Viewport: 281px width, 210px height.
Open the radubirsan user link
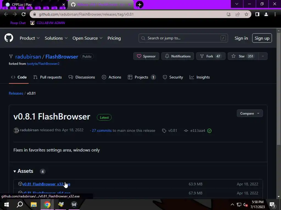click(28, 57)
